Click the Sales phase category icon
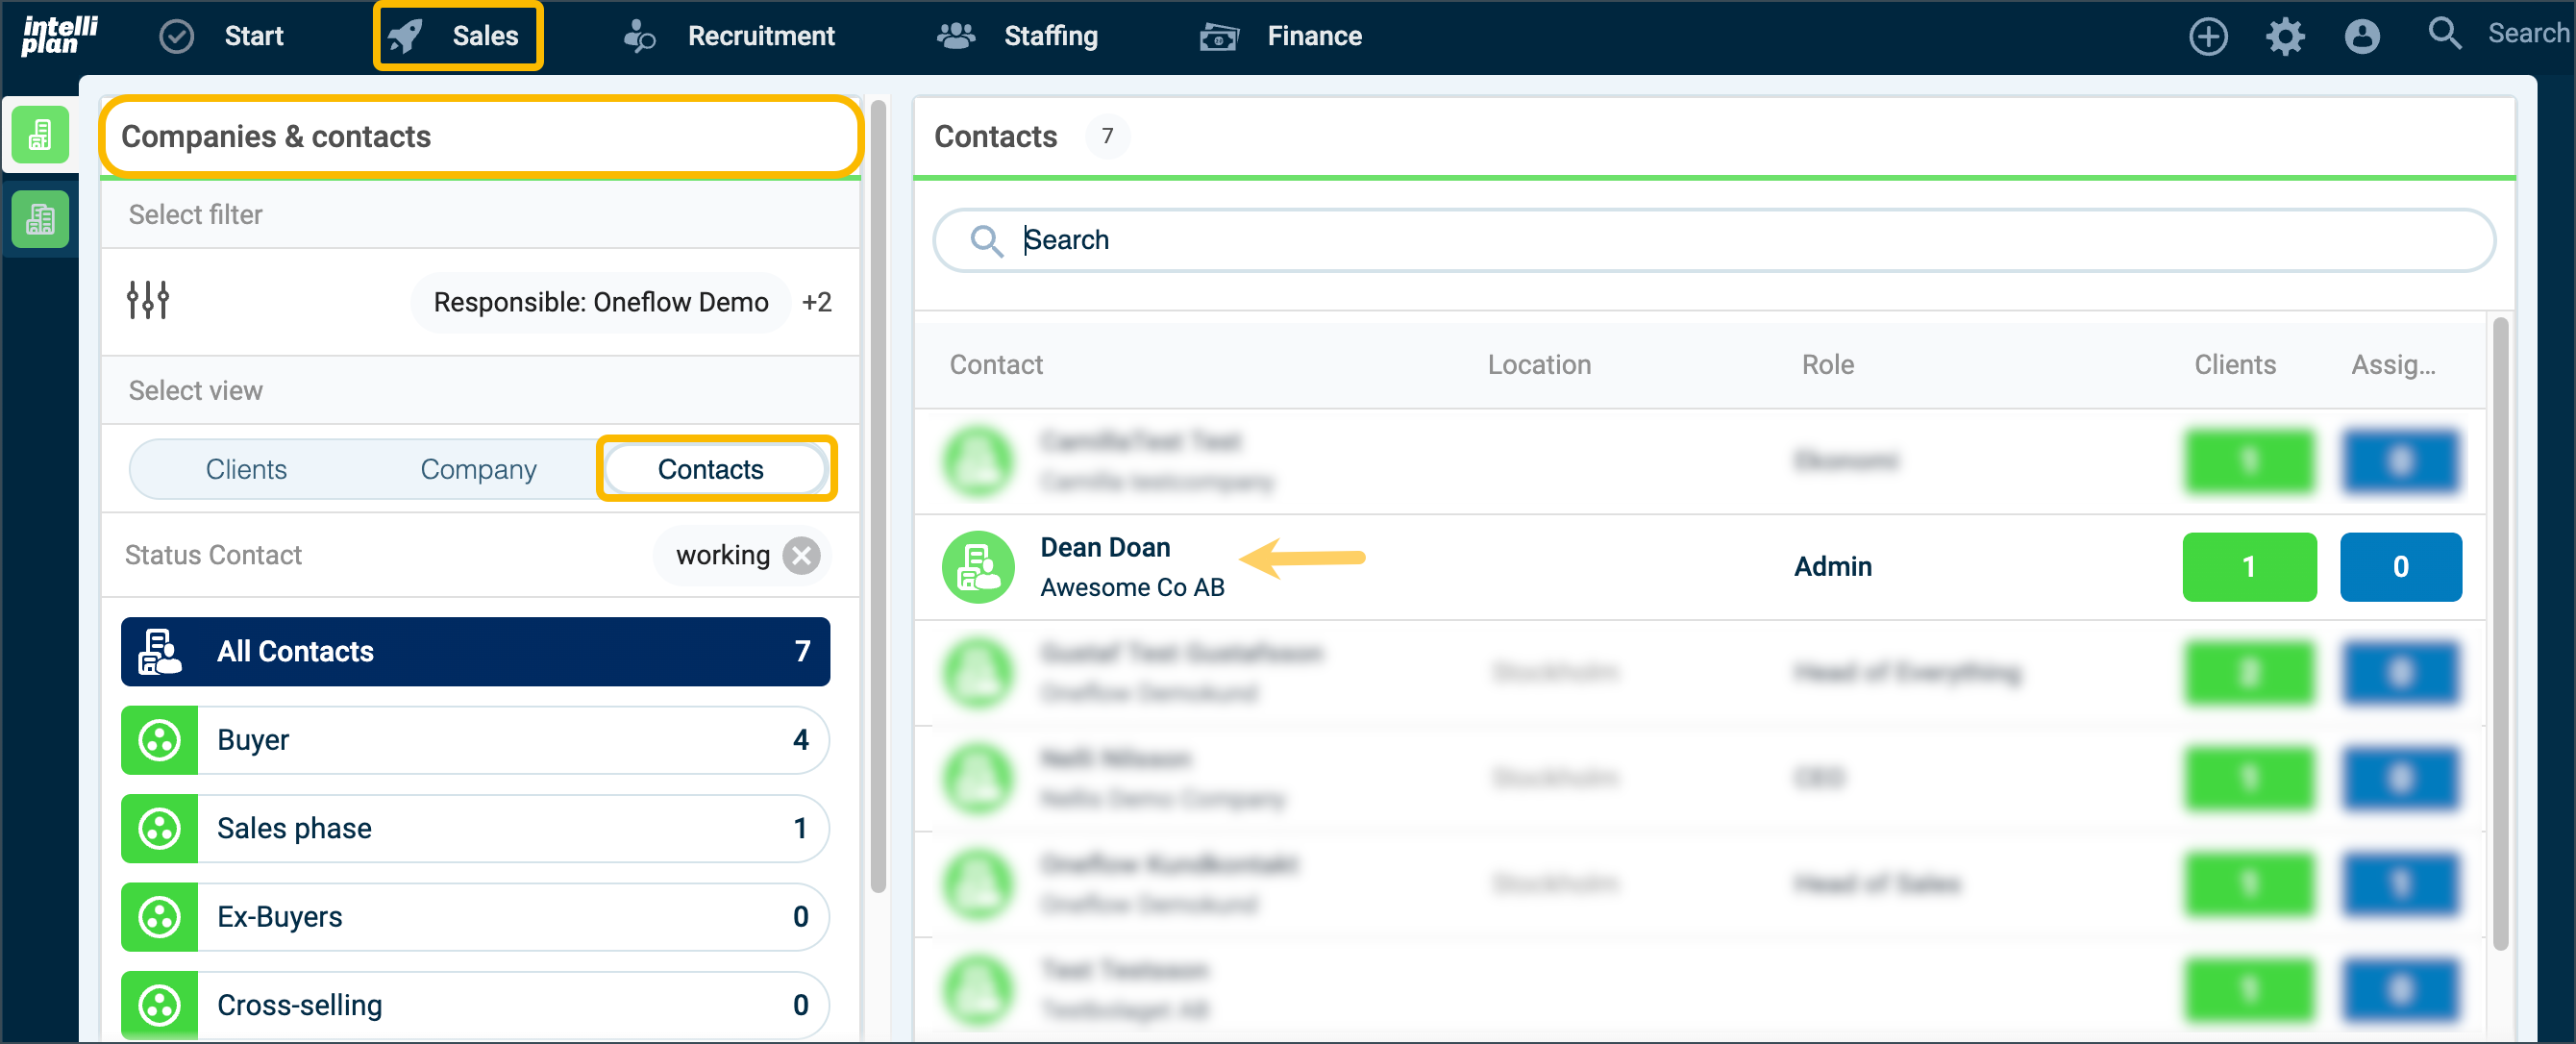 tap(159, 828)
